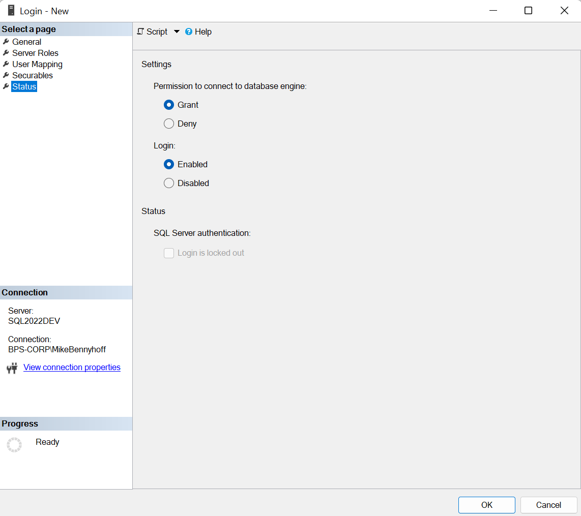Click the Script toolbar button

pos(153,32)
